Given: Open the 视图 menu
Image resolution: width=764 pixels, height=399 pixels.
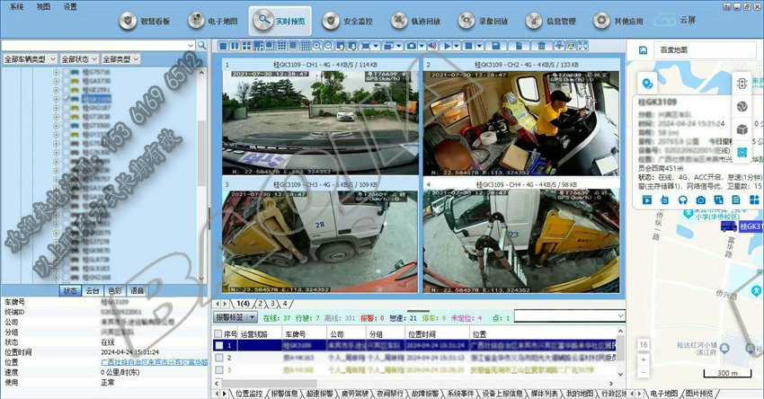Looking at the screenshot, I should 43,5.
